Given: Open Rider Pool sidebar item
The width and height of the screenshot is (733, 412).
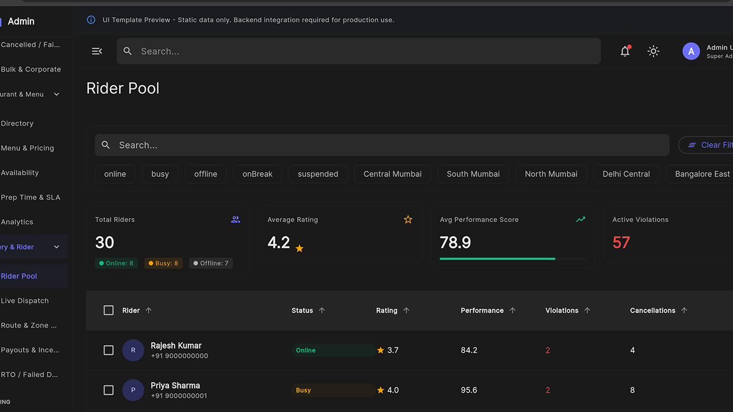Looking at the screenshot, I should coord(33,276).
